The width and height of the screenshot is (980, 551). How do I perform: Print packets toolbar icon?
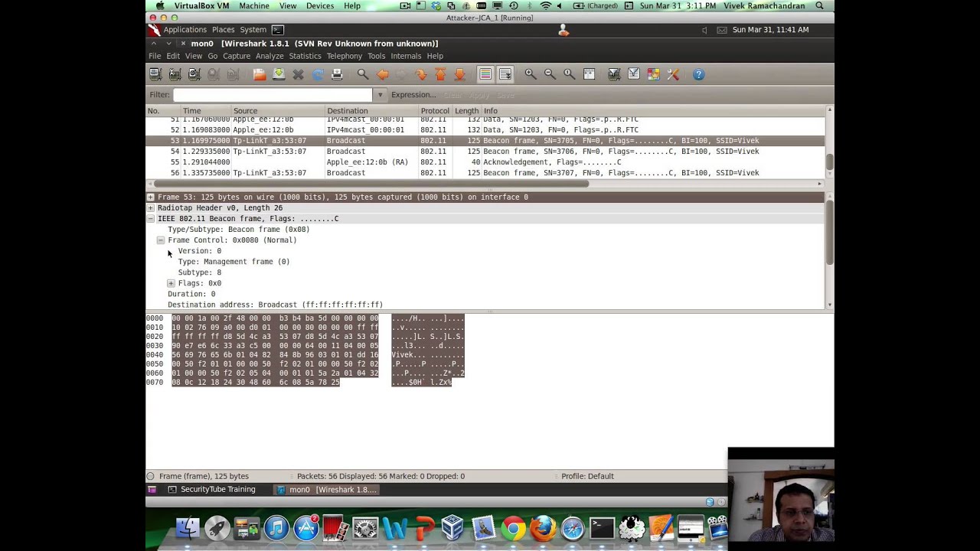pos(337,74)
